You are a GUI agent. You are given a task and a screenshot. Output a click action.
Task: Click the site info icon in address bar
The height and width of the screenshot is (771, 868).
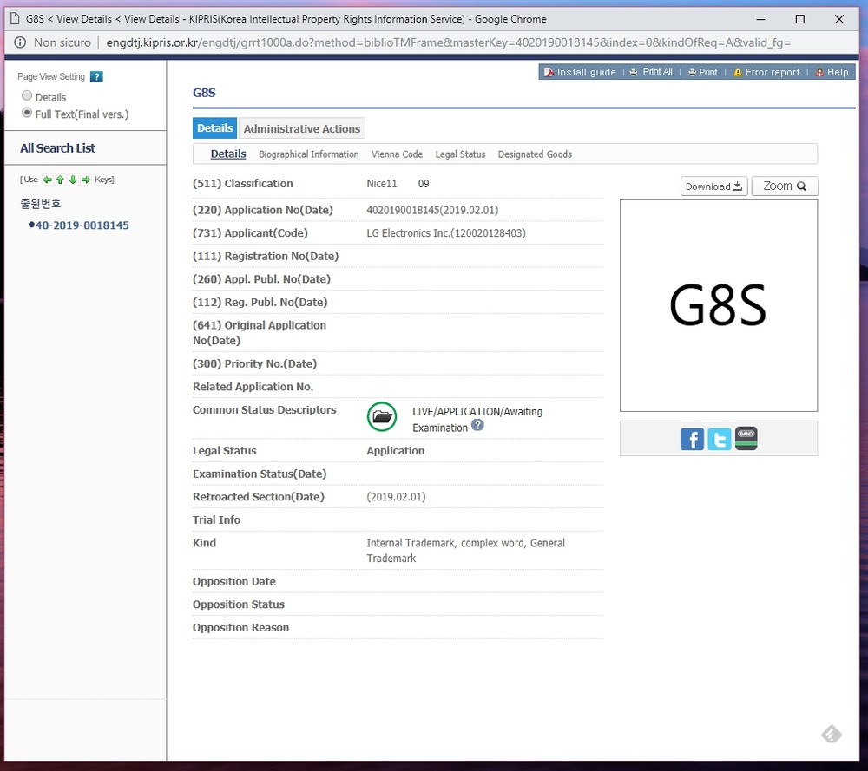pyautogui.click(x=20, y=42)
